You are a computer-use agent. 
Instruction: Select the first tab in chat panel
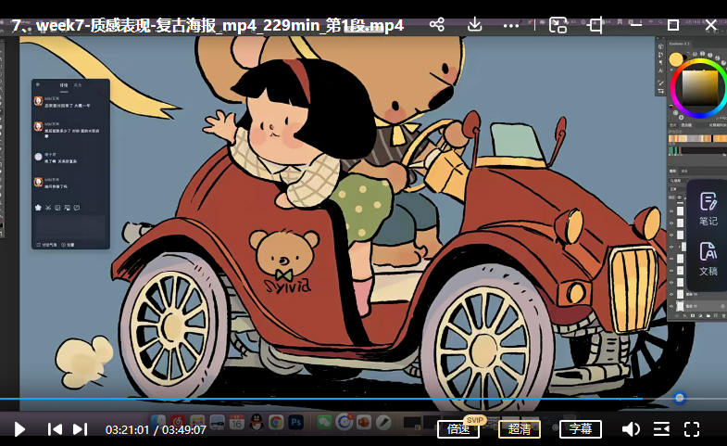pyautogui.click(x=64, y=84)
